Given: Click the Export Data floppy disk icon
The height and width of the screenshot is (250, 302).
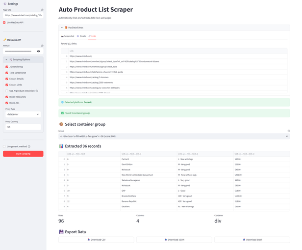Looking at the screenshot, I should coord(61,232).
